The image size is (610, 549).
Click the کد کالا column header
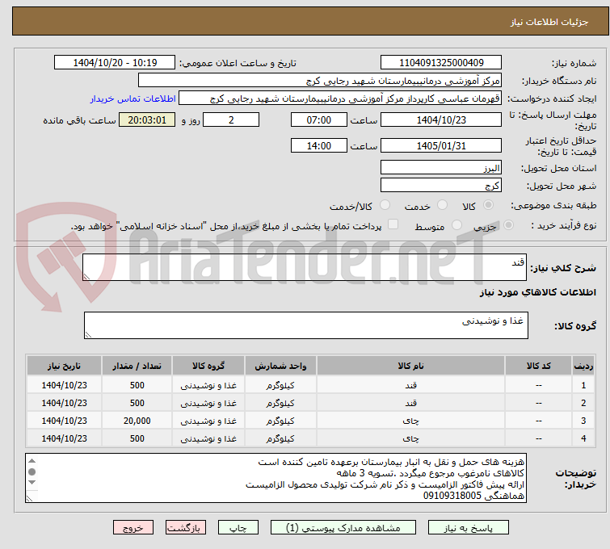[538, 366]
